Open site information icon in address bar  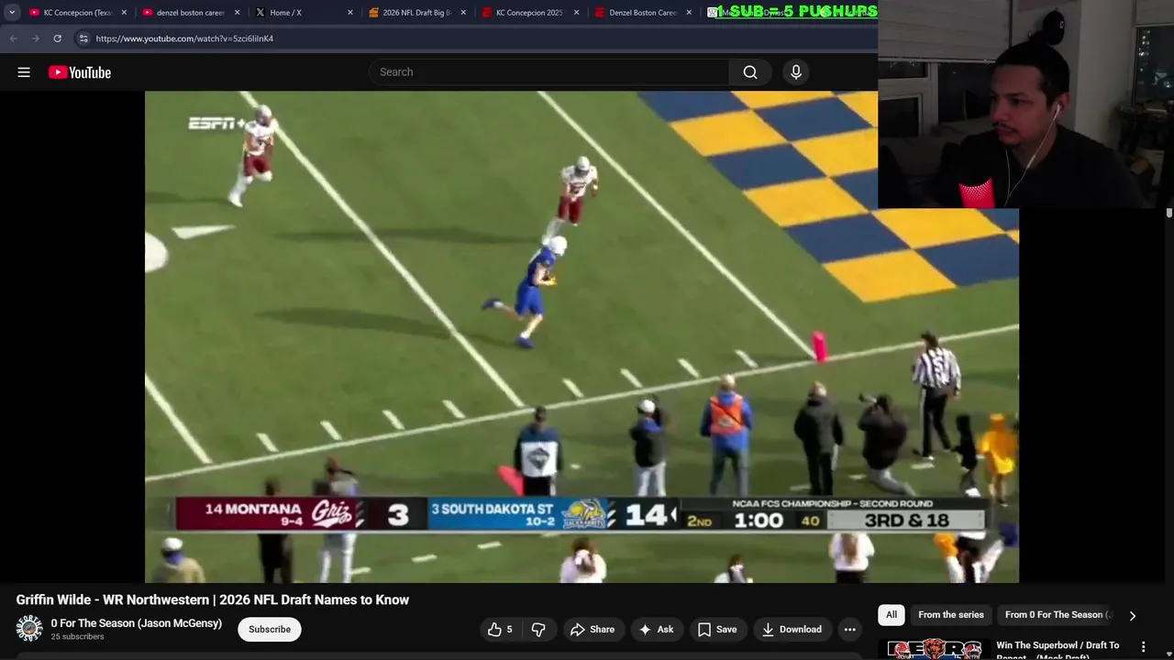click(x=83, y=38)
